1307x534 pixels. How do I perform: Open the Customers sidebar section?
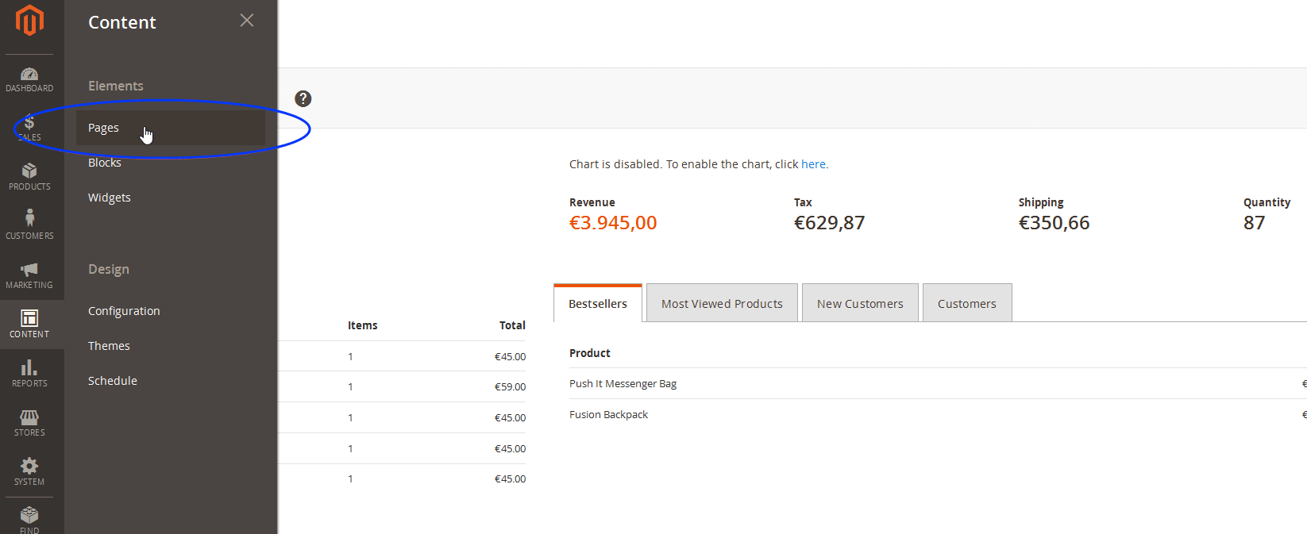point(29,225)
